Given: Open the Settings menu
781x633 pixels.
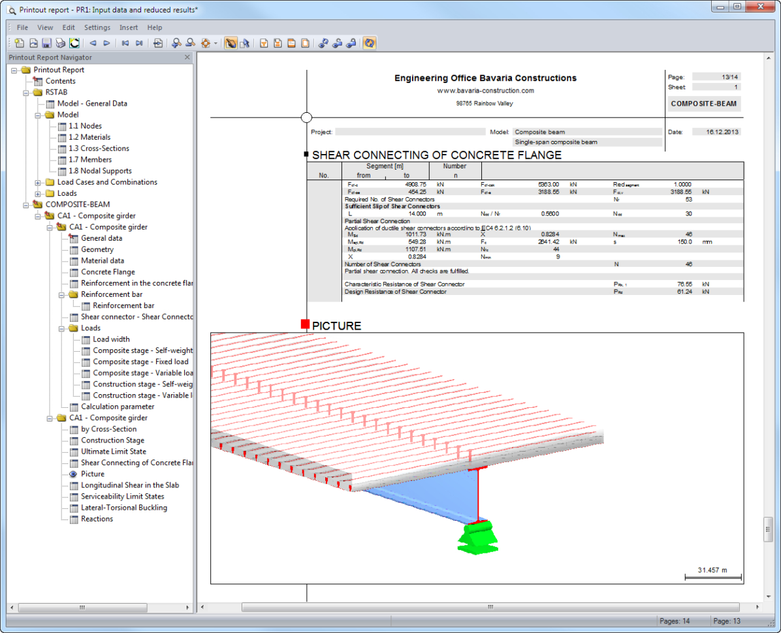Looking at the screenshot, I should pos(97,27).
